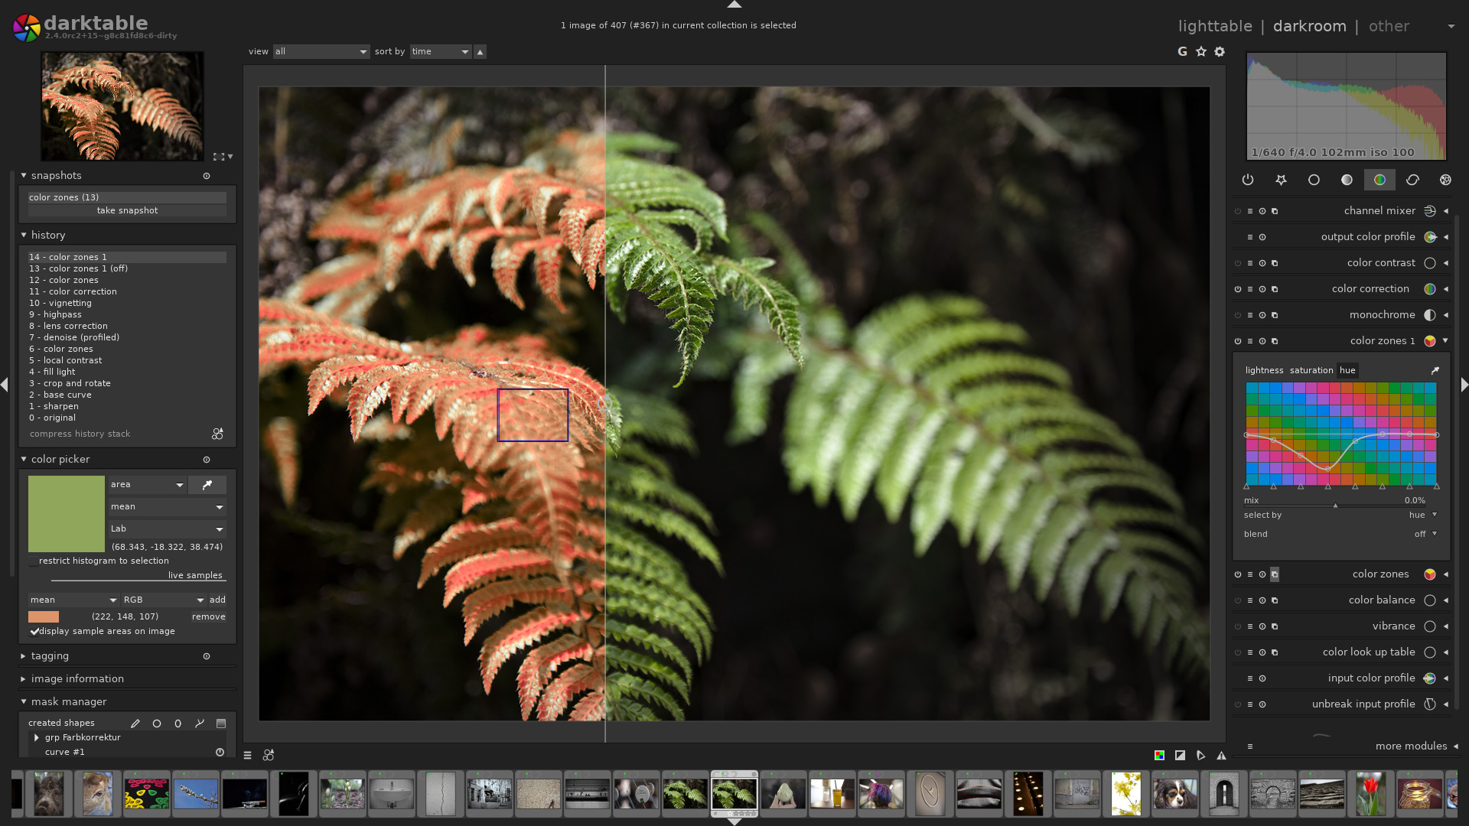This screenshot has width=1469, height=826.
Task: Expand the mask manager panel
Action: [x=22, y=701]
